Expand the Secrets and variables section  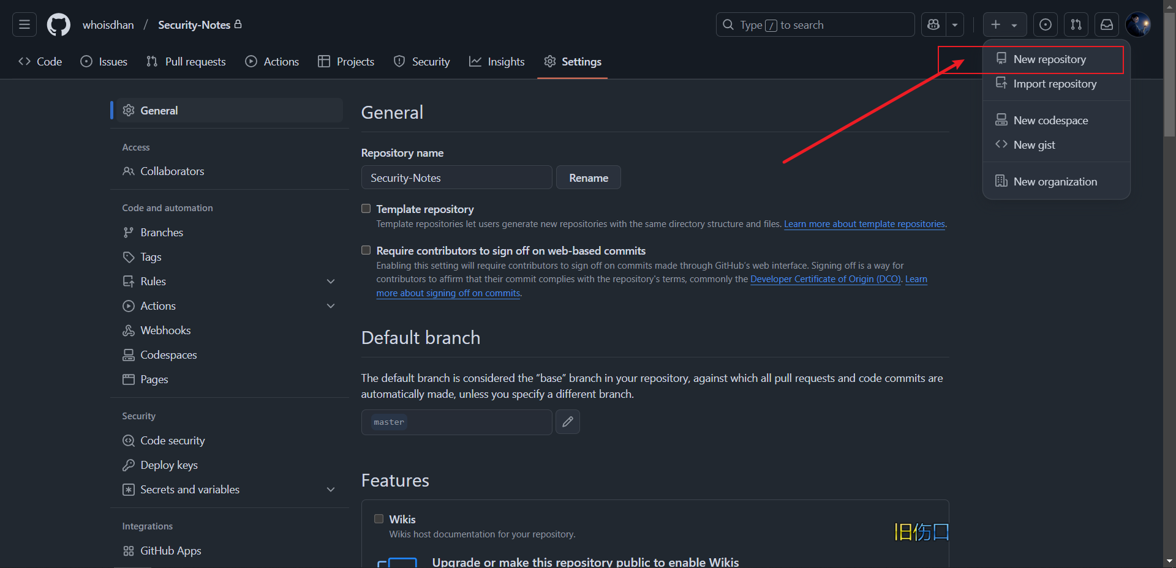point(331,490)
